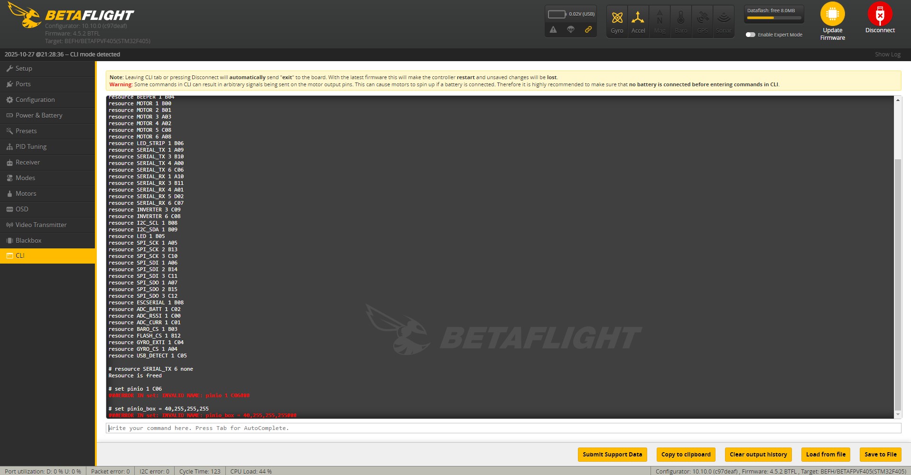
Task: Click the Baro sensor icon
Action: (x=681, y=18)
